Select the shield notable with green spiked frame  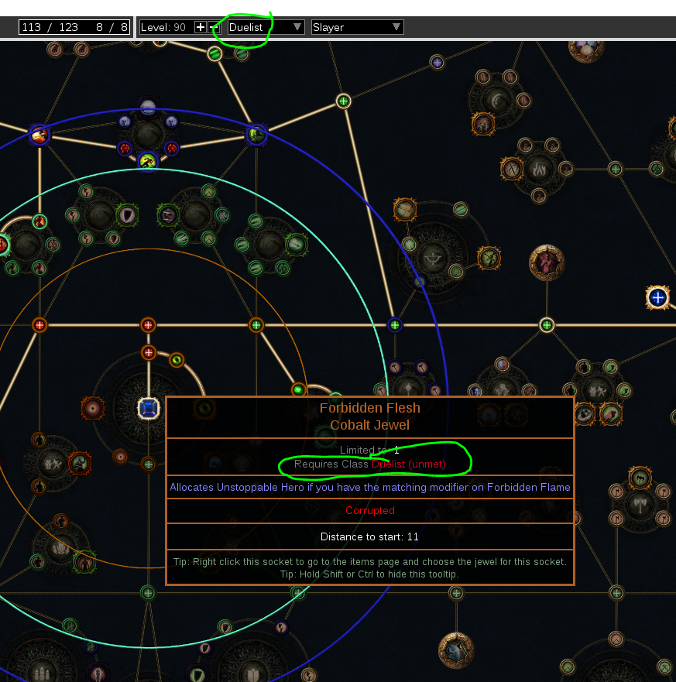(127, 215)
